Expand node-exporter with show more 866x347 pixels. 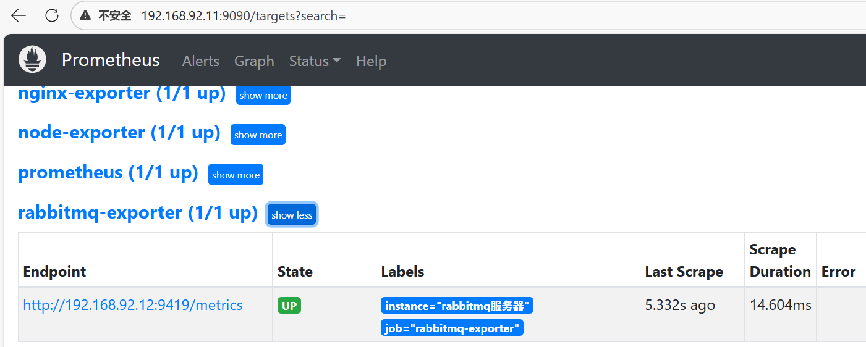tap(258, 135)
